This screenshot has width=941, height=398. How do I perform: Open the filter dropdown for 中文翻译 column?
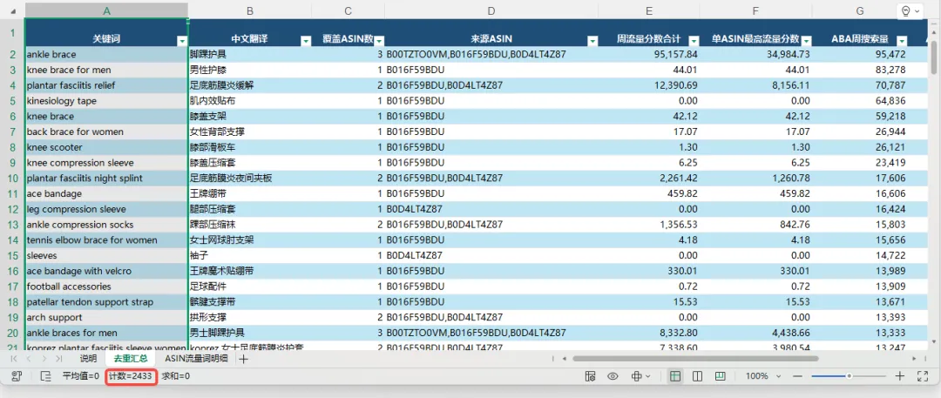[x=306, y=40]
